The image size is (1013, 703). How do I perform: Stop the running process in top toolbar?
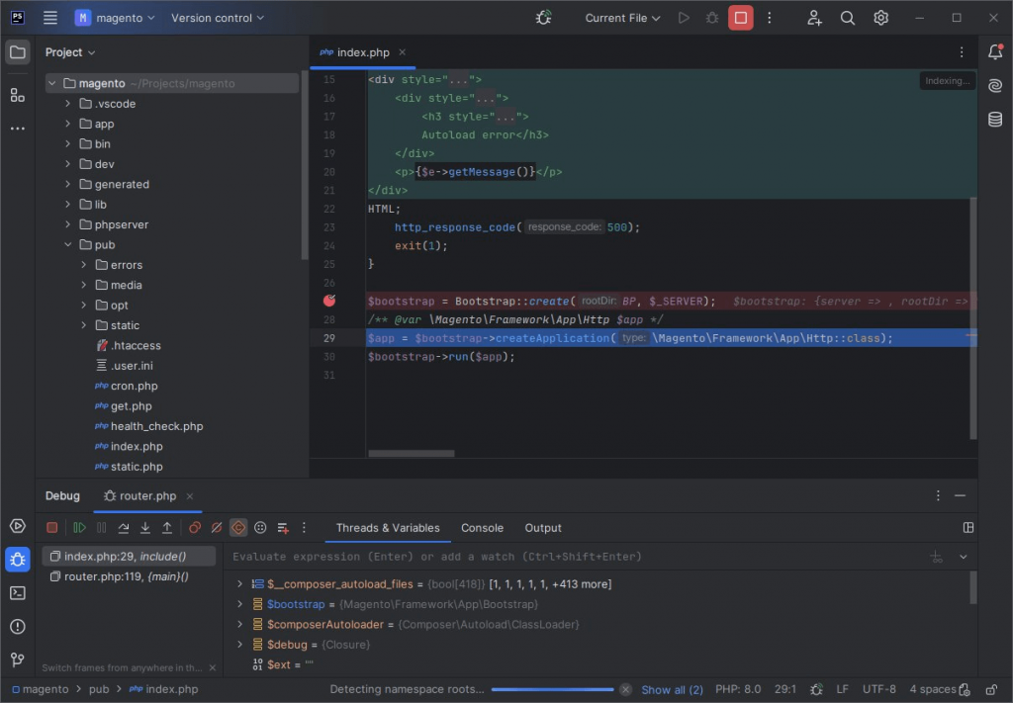tap(740, 18)
